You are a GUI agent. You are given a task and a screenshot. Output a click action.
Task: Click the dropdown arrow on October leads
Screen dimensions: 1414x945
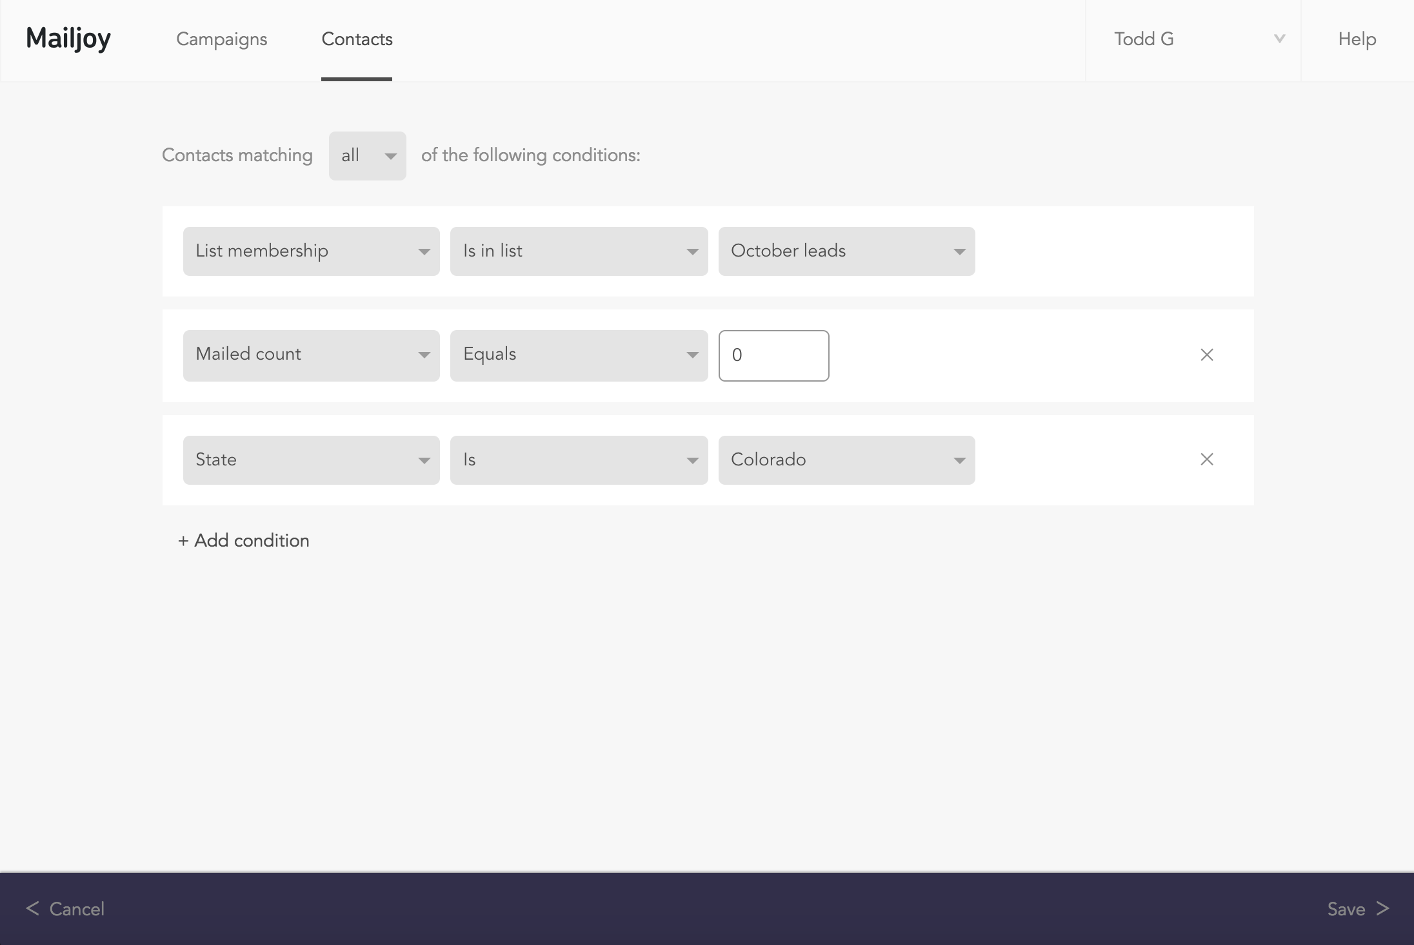(959, 251)
